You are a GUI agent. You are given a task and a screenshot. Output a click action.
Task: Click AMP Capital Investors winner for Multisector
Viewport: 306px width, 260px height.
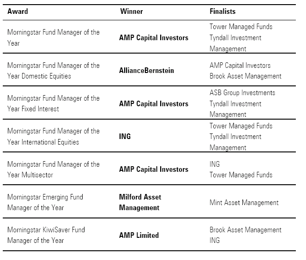coord(154,169)
